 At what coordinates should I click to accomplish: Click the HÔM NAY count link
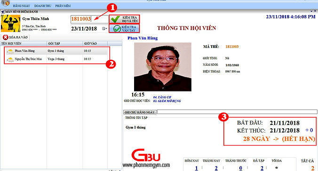(196, 168)
